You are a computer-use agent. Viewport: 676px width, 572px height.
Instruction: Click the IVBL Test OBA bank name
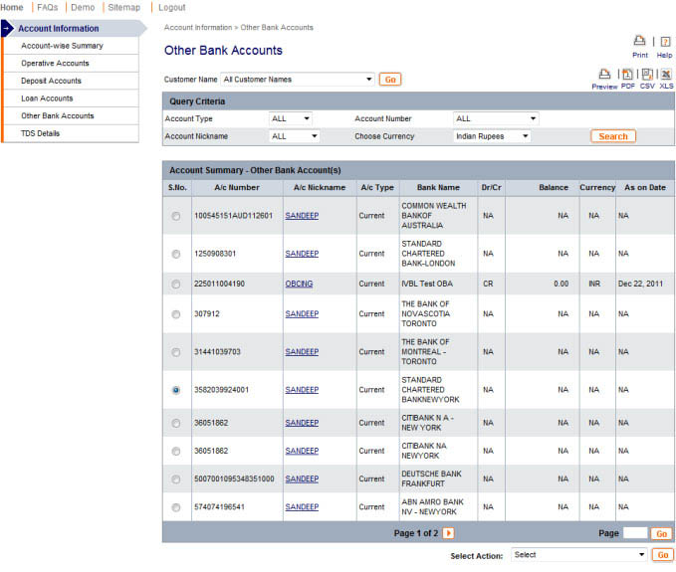pyautogui.click(x=427, y=284)
